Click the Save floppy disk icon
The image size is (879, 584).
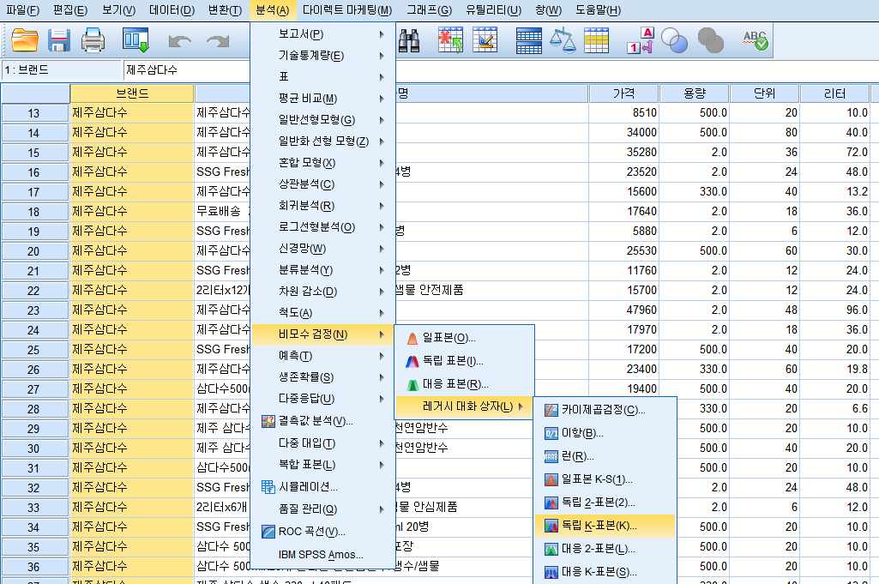58,40
